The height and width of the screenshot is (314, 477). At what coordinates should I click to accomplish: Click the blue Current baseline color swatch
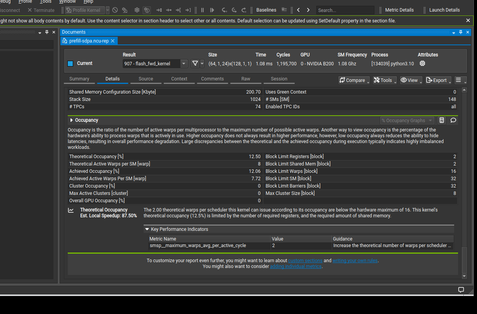(x=70, y=63)
